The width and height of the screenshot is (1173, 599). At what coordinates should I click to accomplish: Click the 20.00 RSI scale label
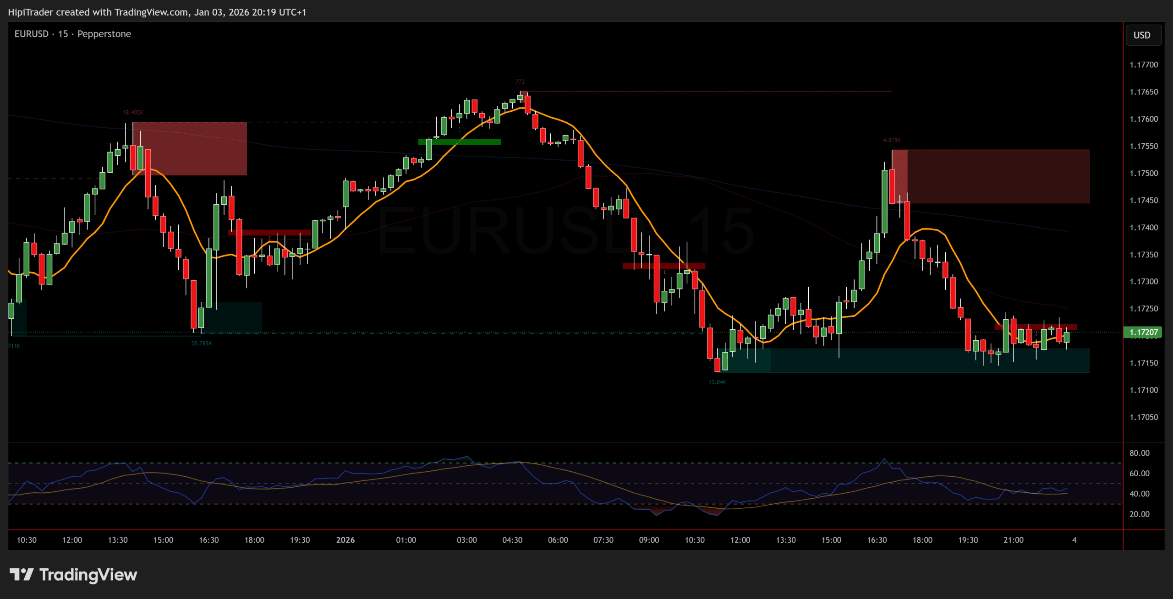(1139, 514)
